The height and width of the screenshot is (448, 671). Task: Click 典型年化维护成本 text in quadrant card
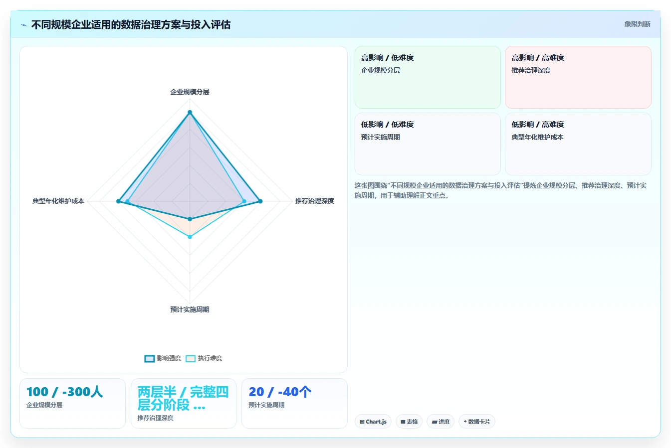coord(537,137)
